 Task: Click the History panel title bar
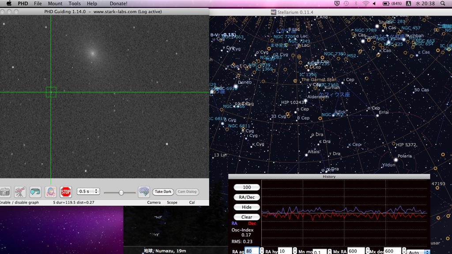coord(329,176)
